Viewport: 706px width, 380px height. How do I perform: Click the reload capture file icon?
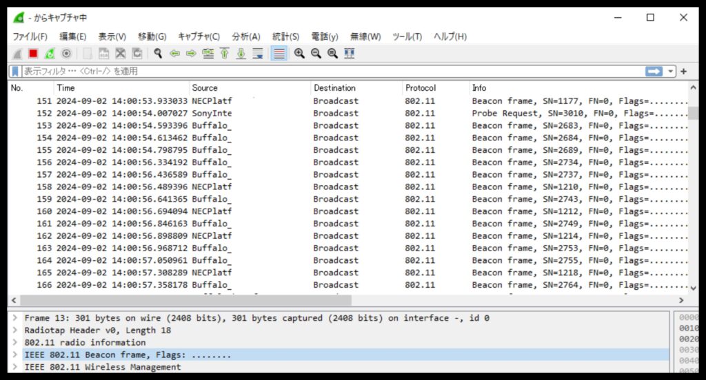[137, 54]
